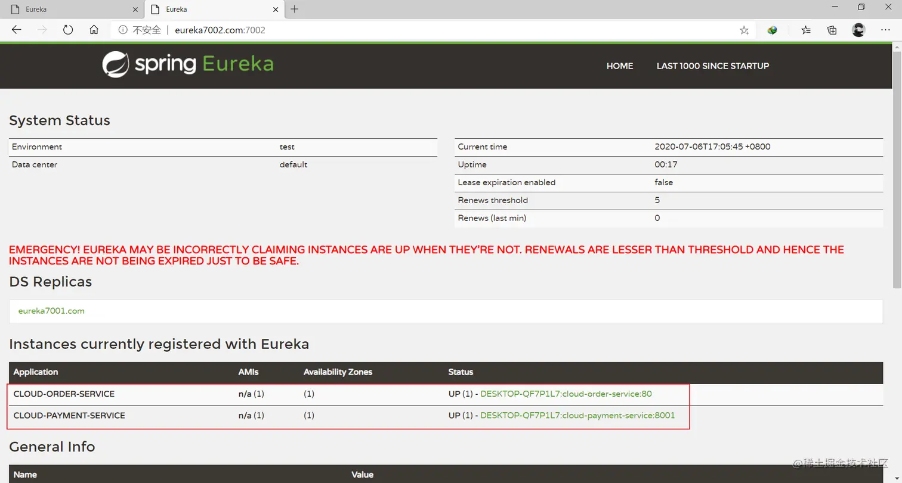The image size is (902, 483).
Task: Click the General Info Value column header
Action: (x=363, y=475)
